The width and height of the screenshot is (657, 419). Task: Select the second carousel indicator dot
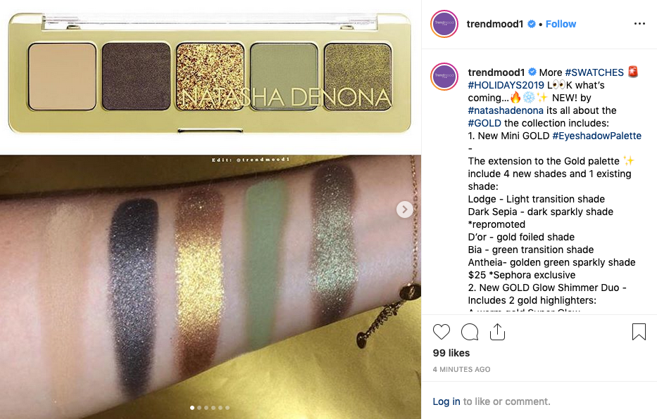click(x=199, y=407)
